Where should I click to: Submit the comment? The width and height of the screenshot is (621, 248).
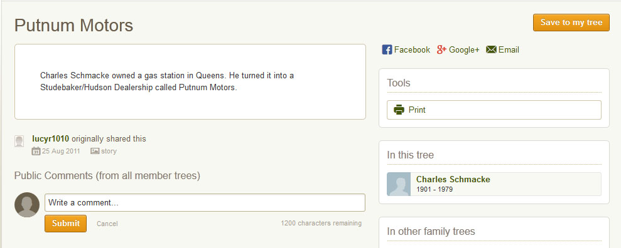tap(65, 224)
